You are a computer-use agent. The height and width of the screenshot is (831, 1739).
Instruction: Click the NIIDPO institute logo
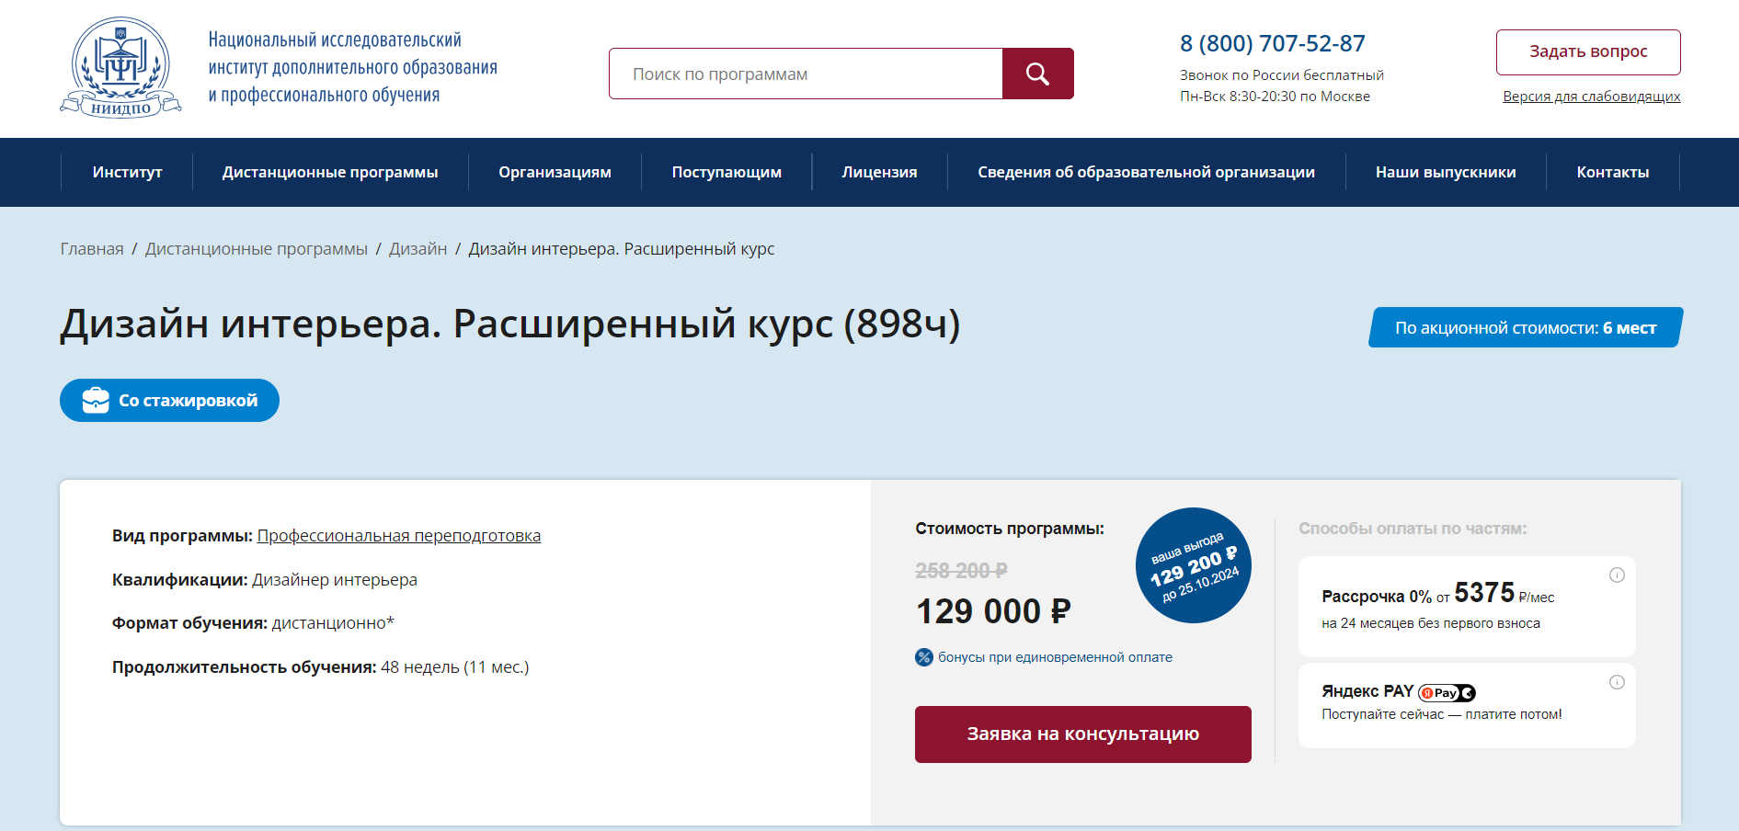point(120,68)
